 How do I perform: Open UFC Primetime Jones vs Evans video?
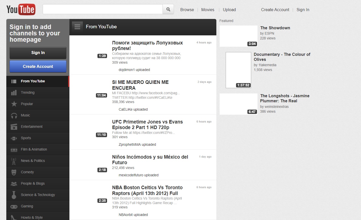pos(147,125)
